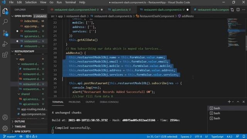Open editor more actions ellipsis
Image resolution: width=247 pixels, height=139 pixels.
tap(244, 10)
